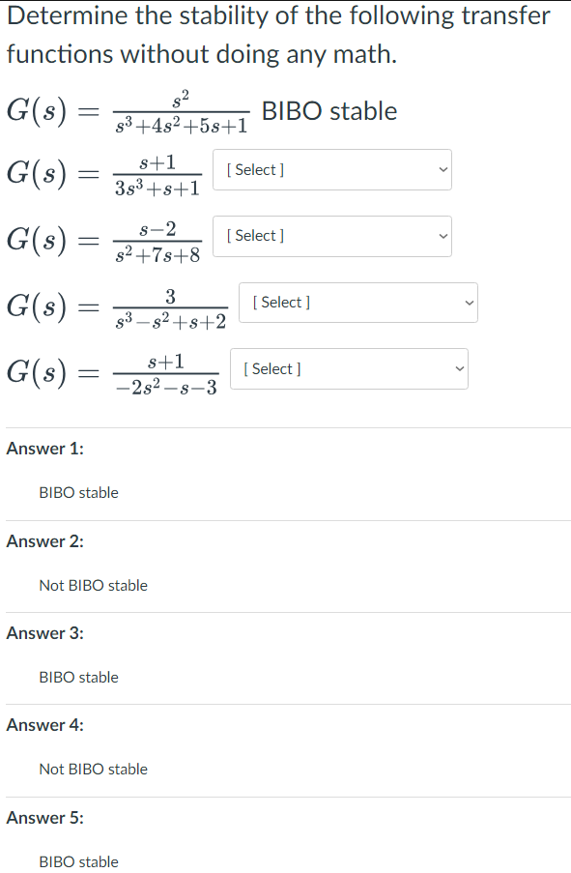
Task: Click the "Answer 1:" heading
Action: (44, 448)
